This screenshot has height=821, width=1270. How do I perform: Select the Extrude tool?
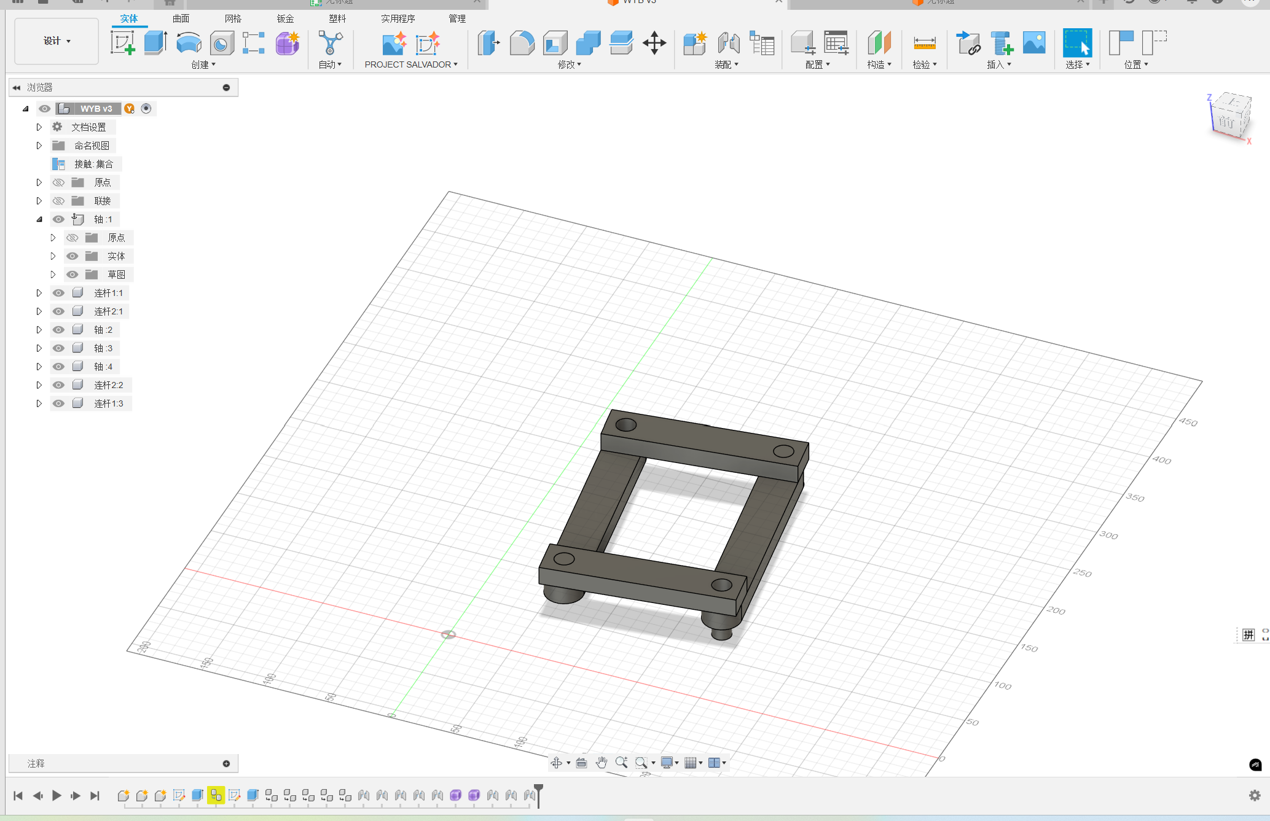coord(155,43)
